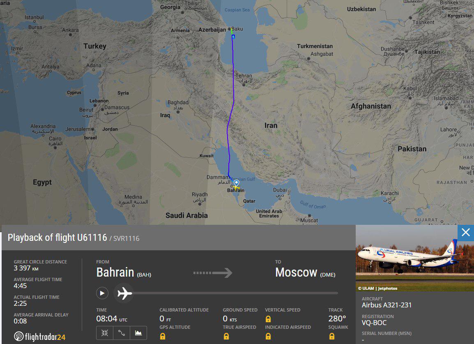Click the Bahrain airport pin on map

tap(237, 182)
